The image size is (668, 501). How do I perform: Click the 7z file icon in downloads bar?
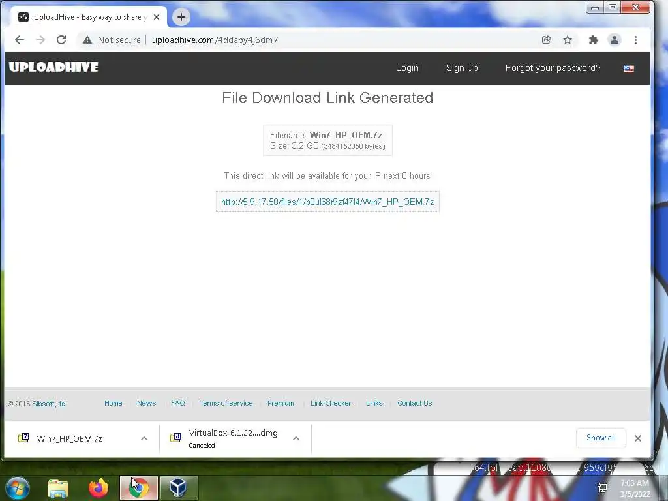(23, 438)
